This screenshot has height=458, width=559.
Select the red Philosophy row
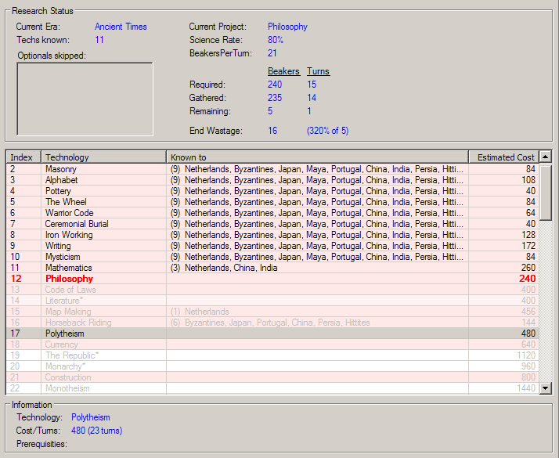point(272,279)
